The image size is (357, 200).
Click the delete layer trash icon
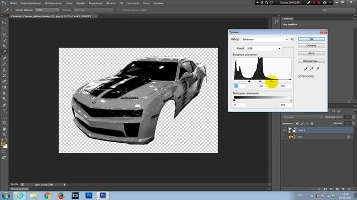[349, 189]
